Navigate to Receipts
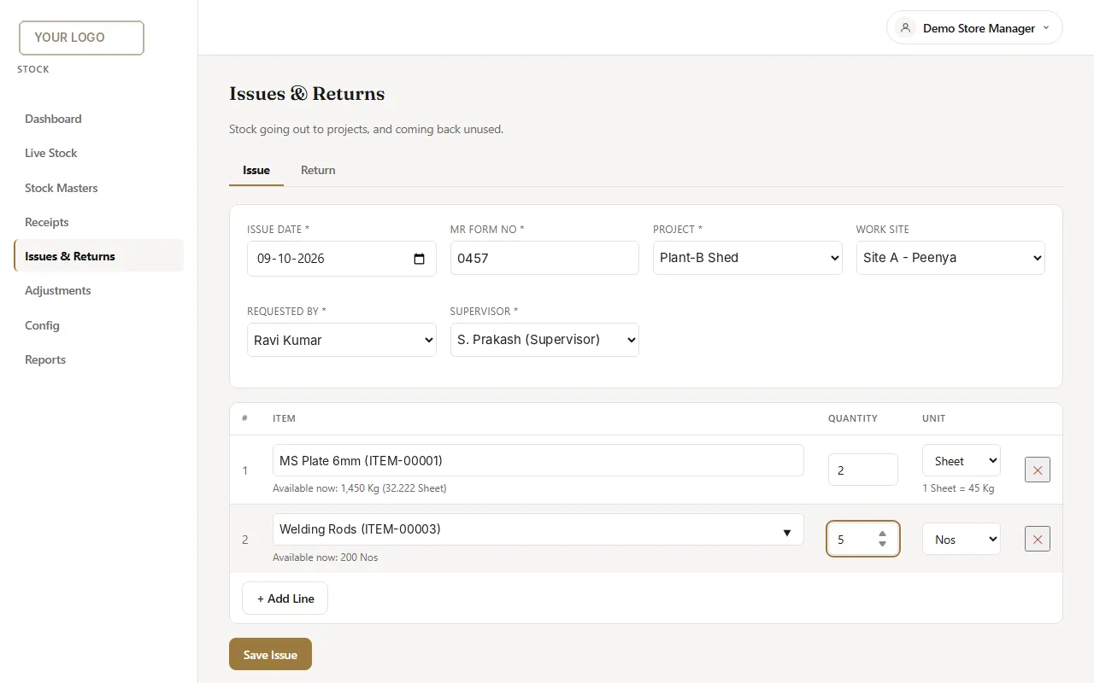1094x683 pixels. 98,222
